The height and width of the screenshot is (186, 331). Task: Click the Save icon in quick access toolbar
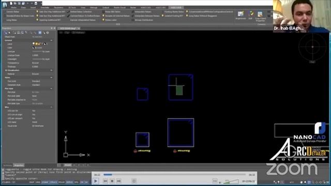click(x=19, y=4)
